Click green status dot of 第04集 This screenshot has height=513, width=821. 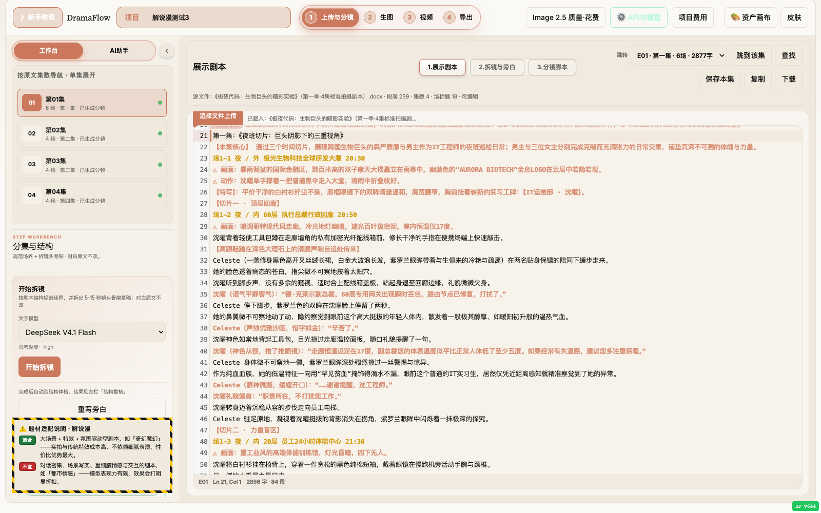pos(160,195)
